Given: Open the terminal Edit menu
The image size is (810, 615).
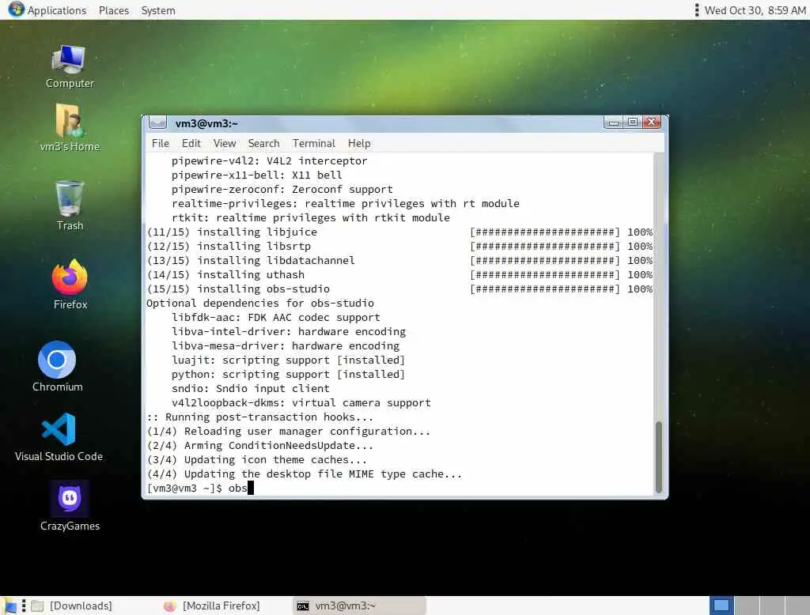Looking at the screenshot, I should (x=191, y=143).
